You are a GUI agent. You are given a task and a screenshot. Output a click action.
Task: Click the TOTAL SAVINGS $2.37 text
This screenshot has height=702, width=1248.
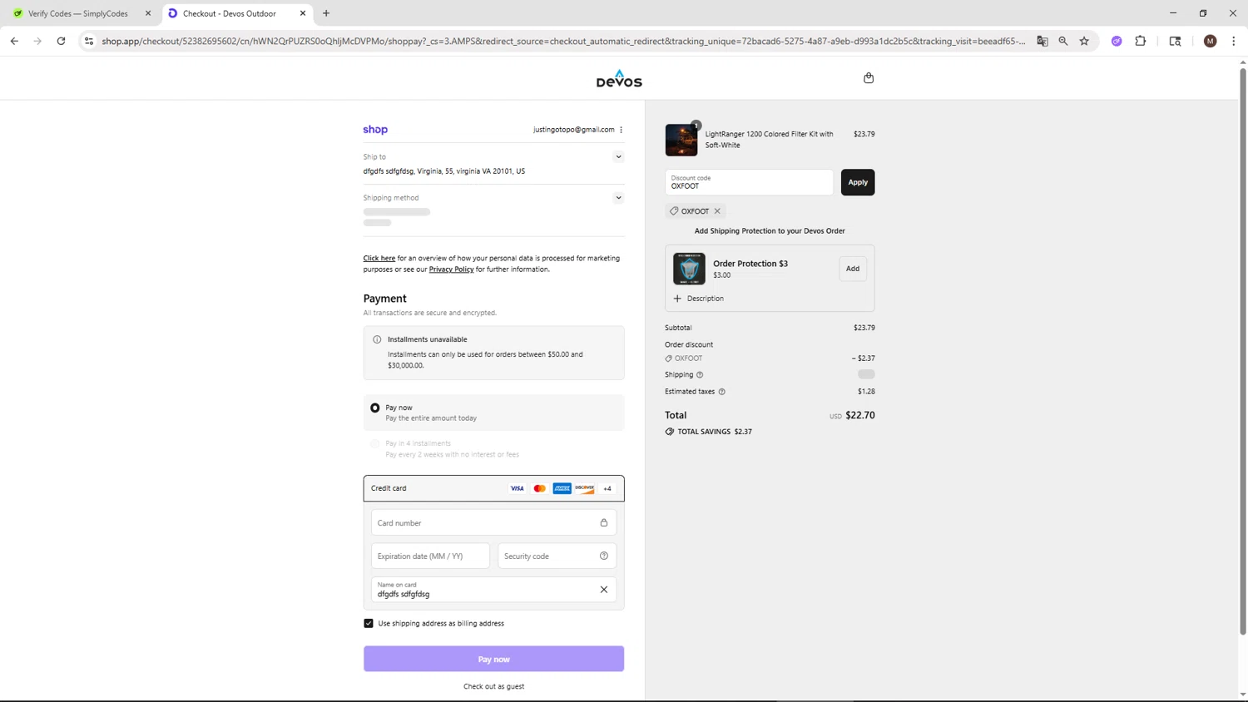[715, 432]
